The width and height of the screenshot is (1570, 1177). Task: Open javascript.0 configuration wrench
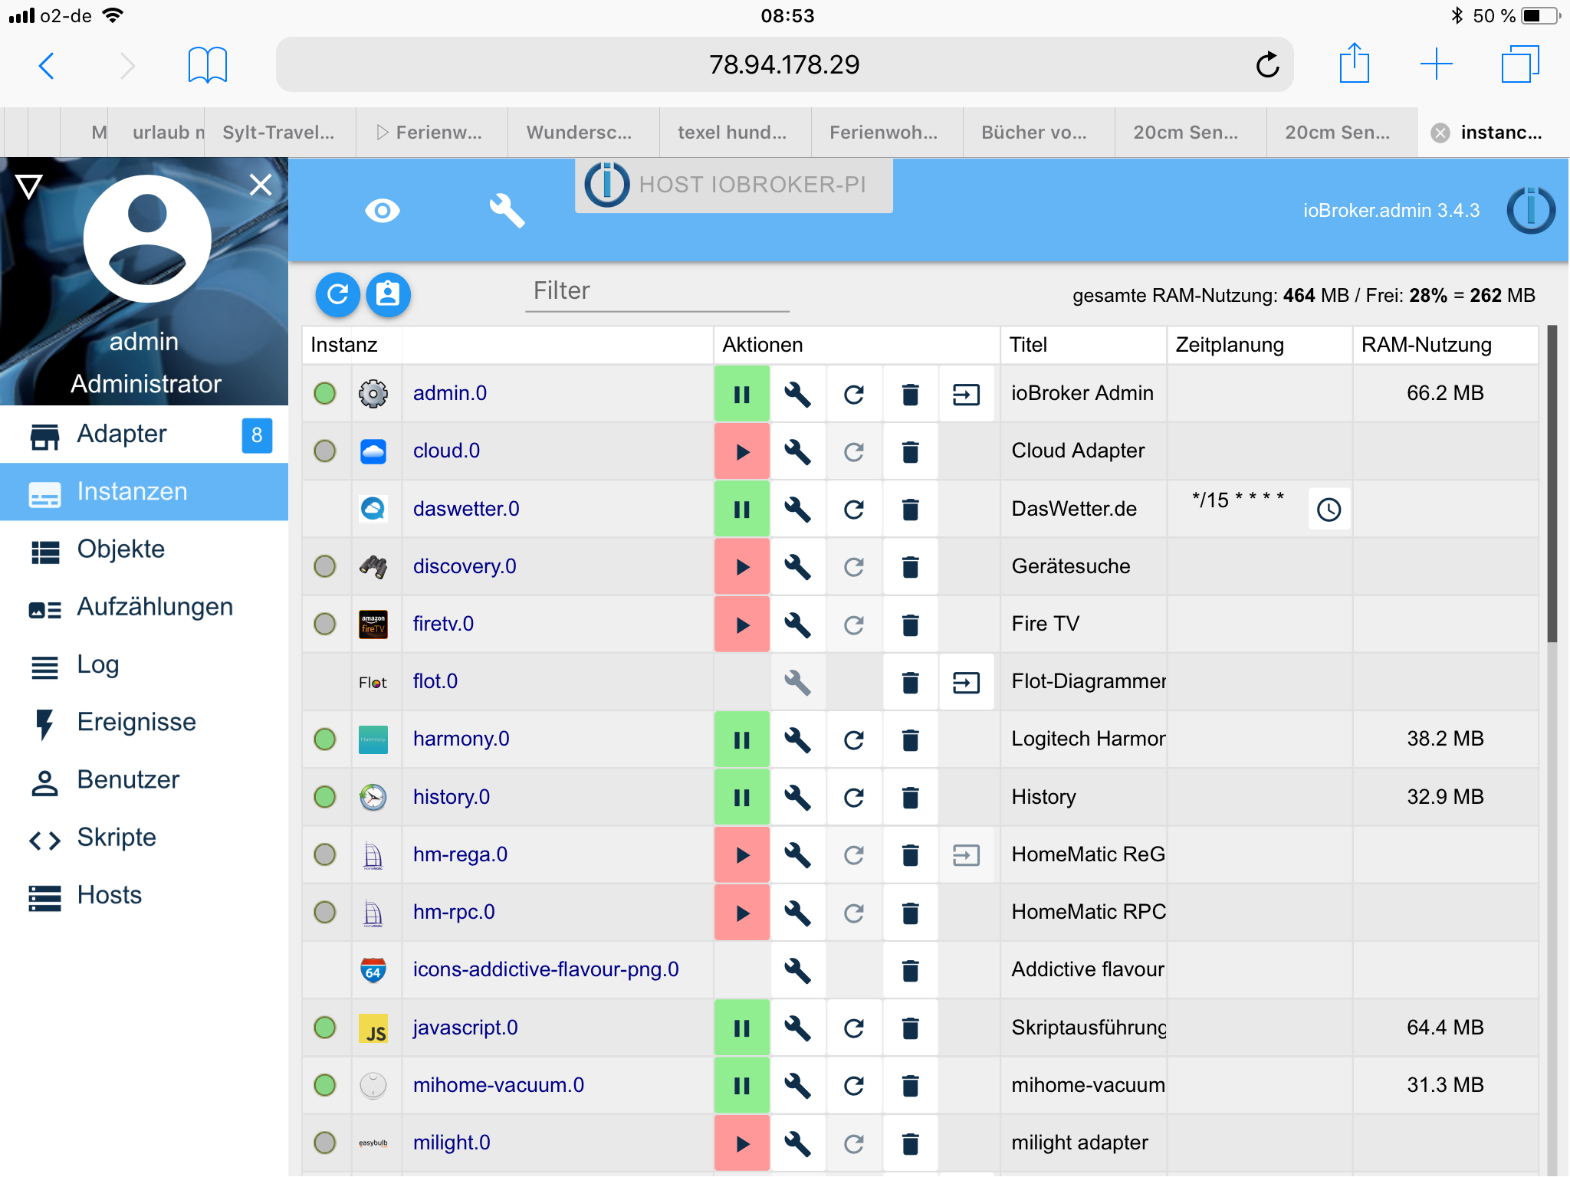[798, 1028]
